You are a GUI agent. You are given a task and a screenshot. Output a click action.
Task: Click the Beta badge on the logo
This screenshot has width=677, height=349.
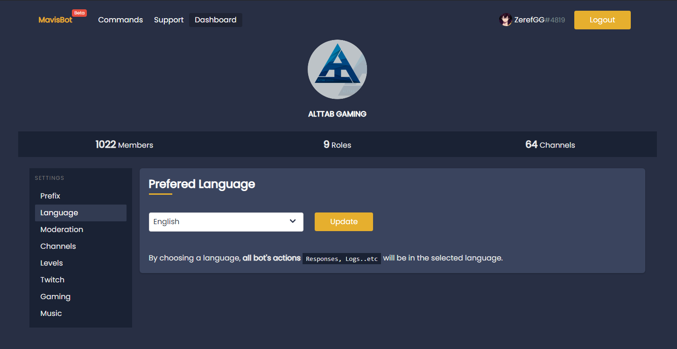(79, 13)
